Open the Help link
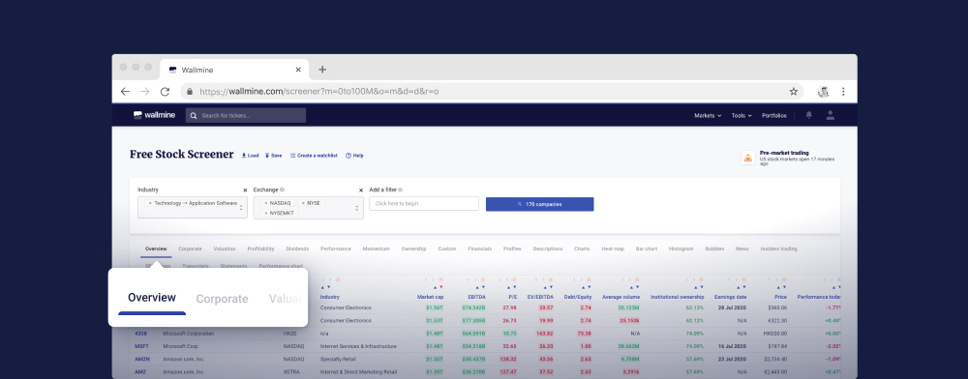The width and height of the screenshot is (968, 379). [x=354, y=156]
